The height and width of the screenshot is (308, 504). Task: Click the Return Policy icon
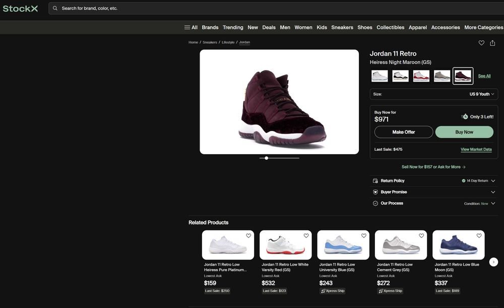point(375,180)
